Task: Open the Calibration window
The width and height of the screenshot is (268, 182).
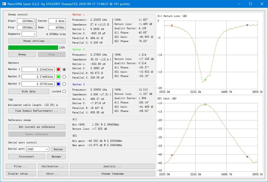Action: click(x=53, y=166)
